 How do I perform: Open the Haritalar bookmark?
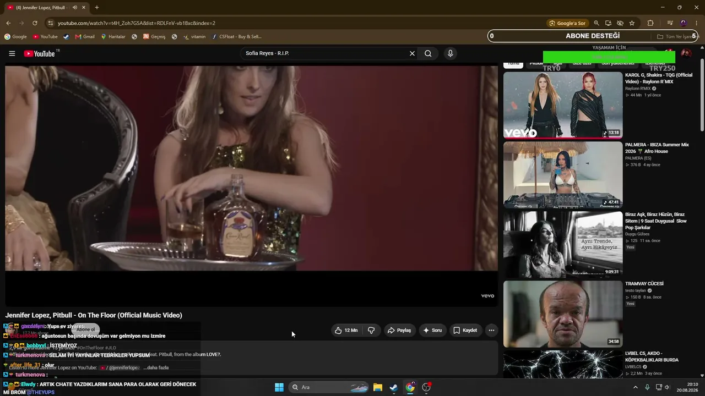pos(113,37)
